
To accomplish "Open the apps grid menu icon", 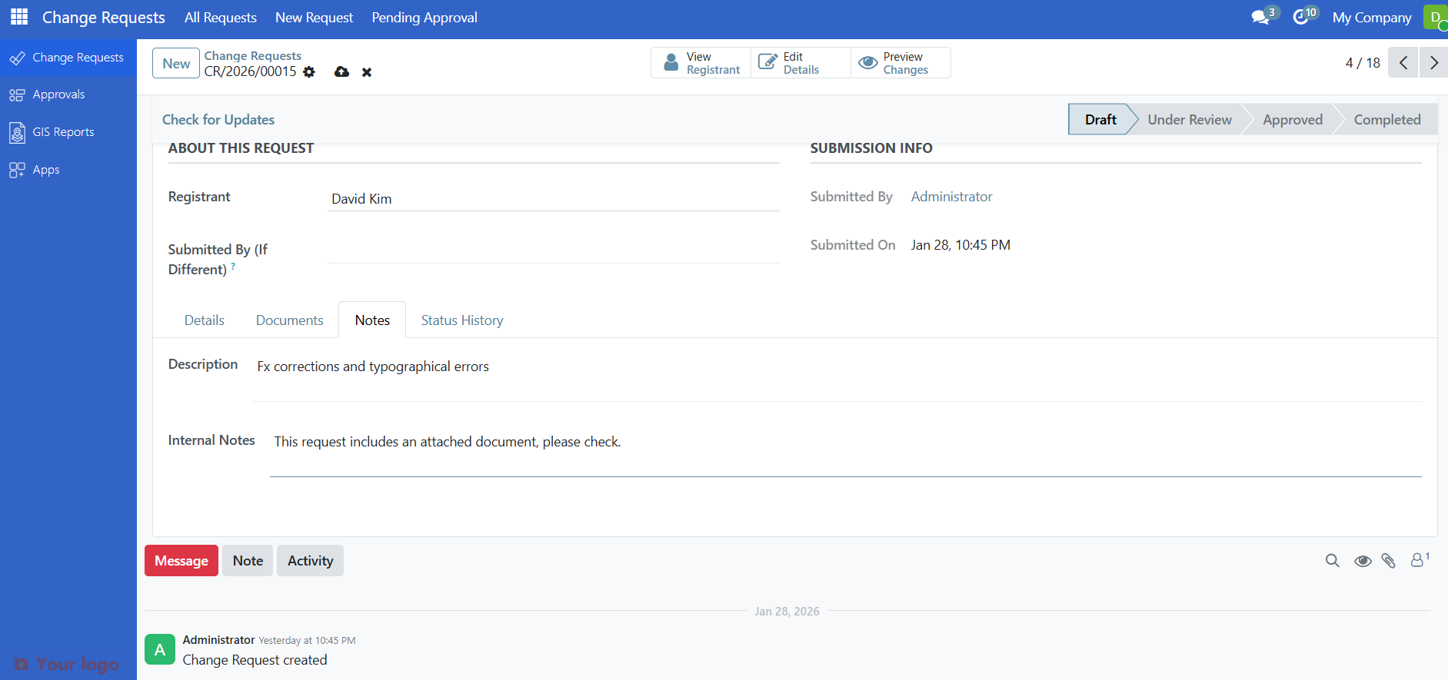I will tap(19, 17).
